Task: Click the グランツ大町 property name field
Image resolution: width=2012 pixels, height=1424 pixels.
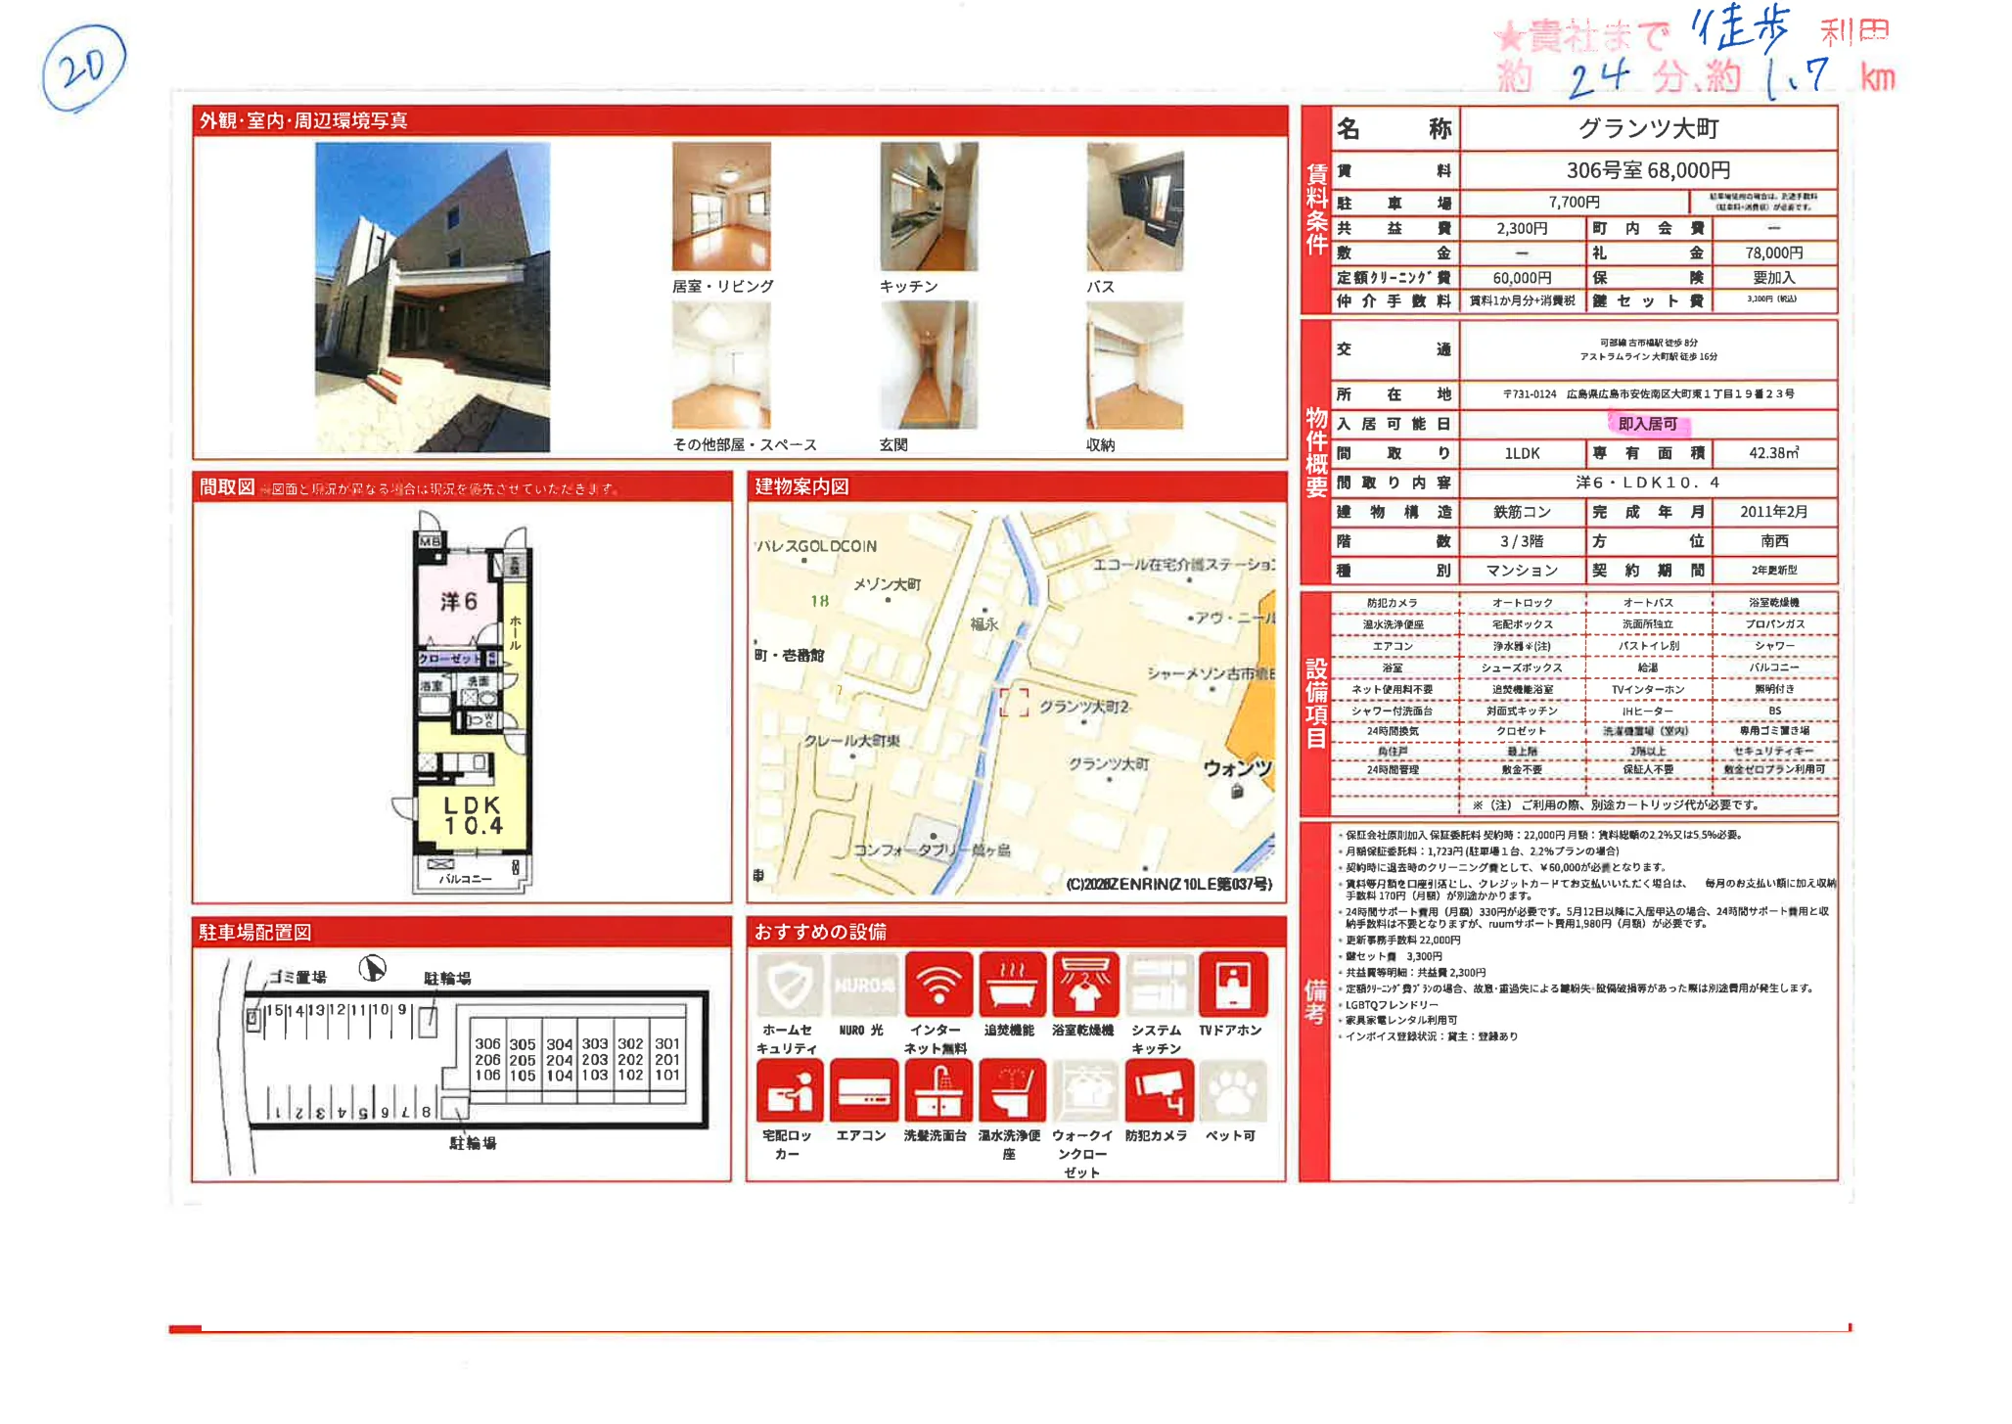Action: tap(1648, 128)
